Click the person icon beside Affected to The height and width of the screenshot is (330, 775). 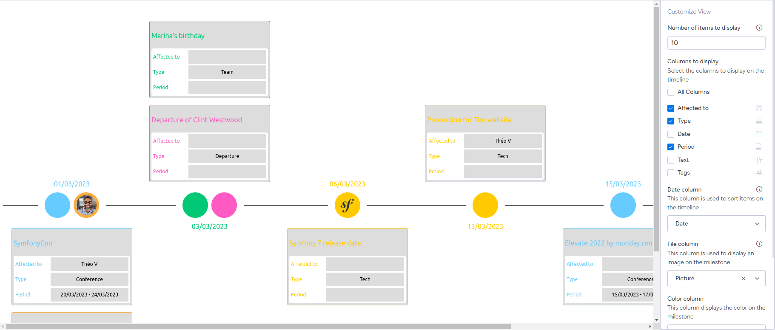759,108
